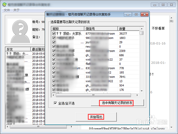Click main window friends list scroll-left arrow
The height and width of the screenshot is (134, 178).
click(7, 127)
